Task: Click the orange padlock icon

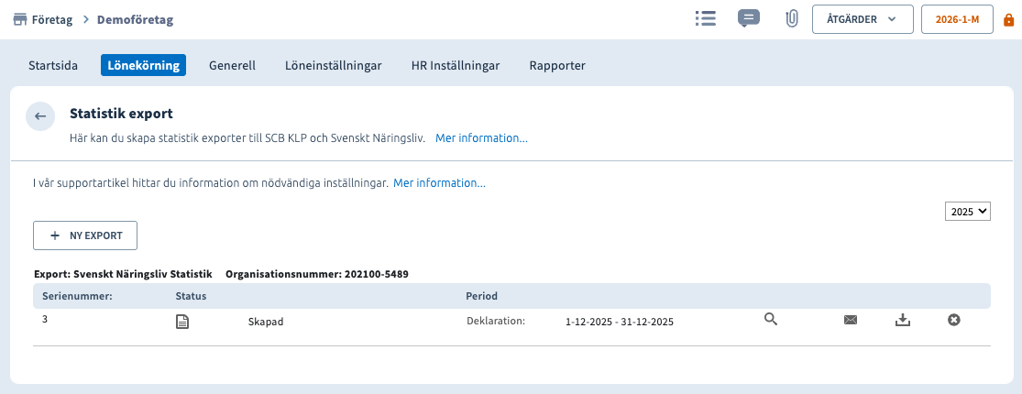Action: coord(1008,19)
